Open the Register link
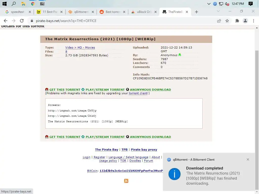Screen dimensions: 259x194 coord(99,157)
